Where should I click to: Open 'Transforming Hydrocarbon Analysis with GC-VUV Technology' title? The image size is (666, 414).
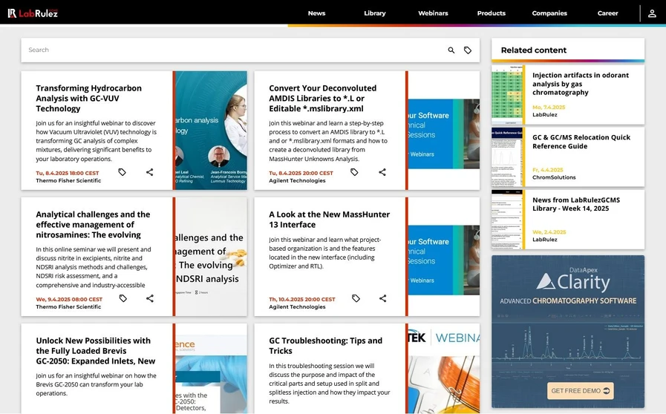(x=89, y=98)
